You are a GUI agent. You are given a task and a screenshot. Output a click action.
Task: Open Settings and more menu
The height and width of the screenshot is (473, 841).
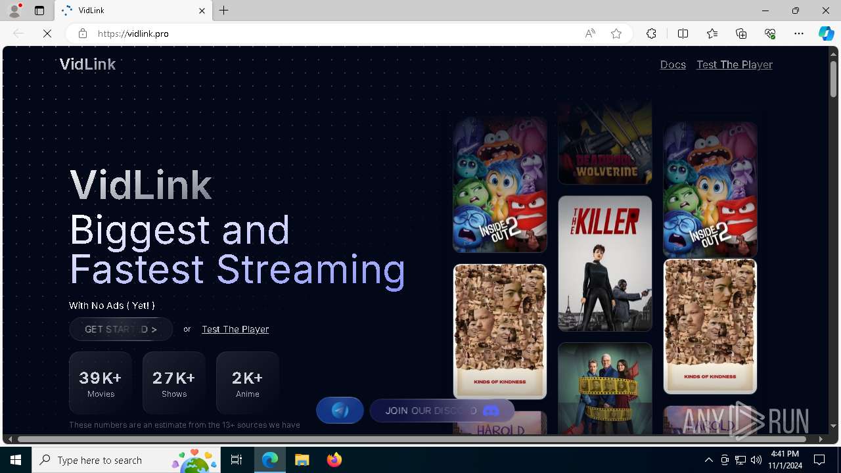799,34
